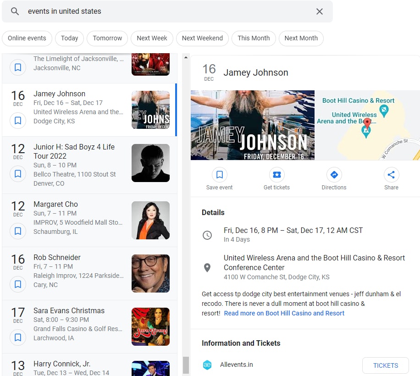Click the search box text field
Viewport: 420px width, 376px height.
click(167, 11)
